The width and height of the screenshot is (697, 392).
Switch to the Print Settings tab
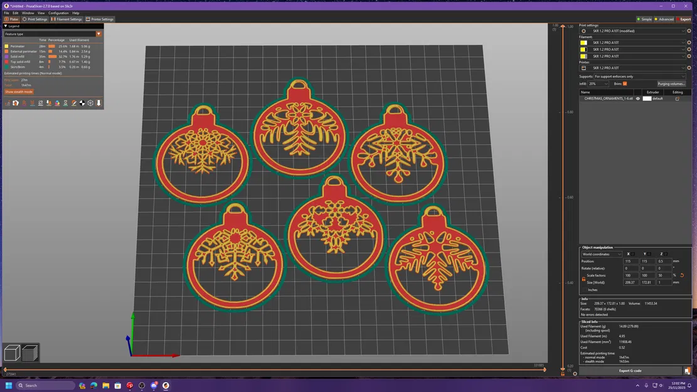point(35,19)
